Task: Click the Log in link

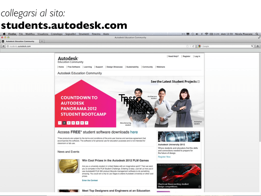Action: pos(197,56)
